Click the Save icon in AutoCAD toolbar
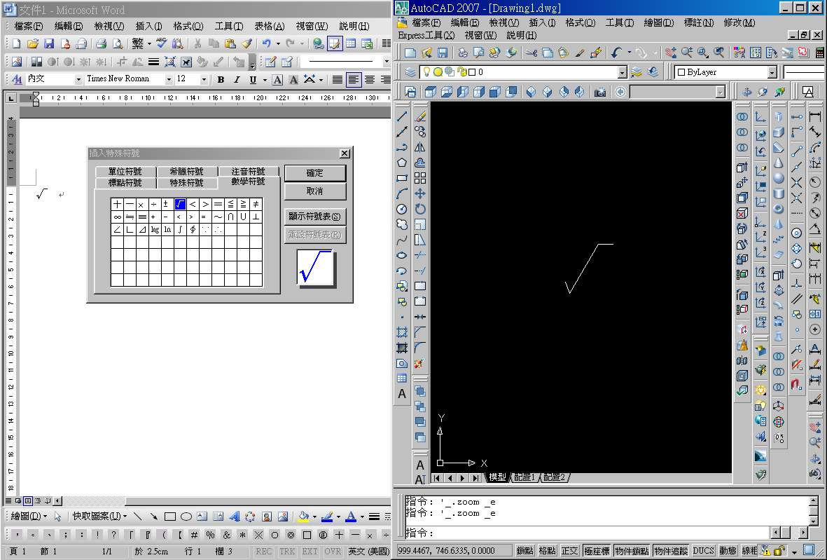 click(443, 53)
